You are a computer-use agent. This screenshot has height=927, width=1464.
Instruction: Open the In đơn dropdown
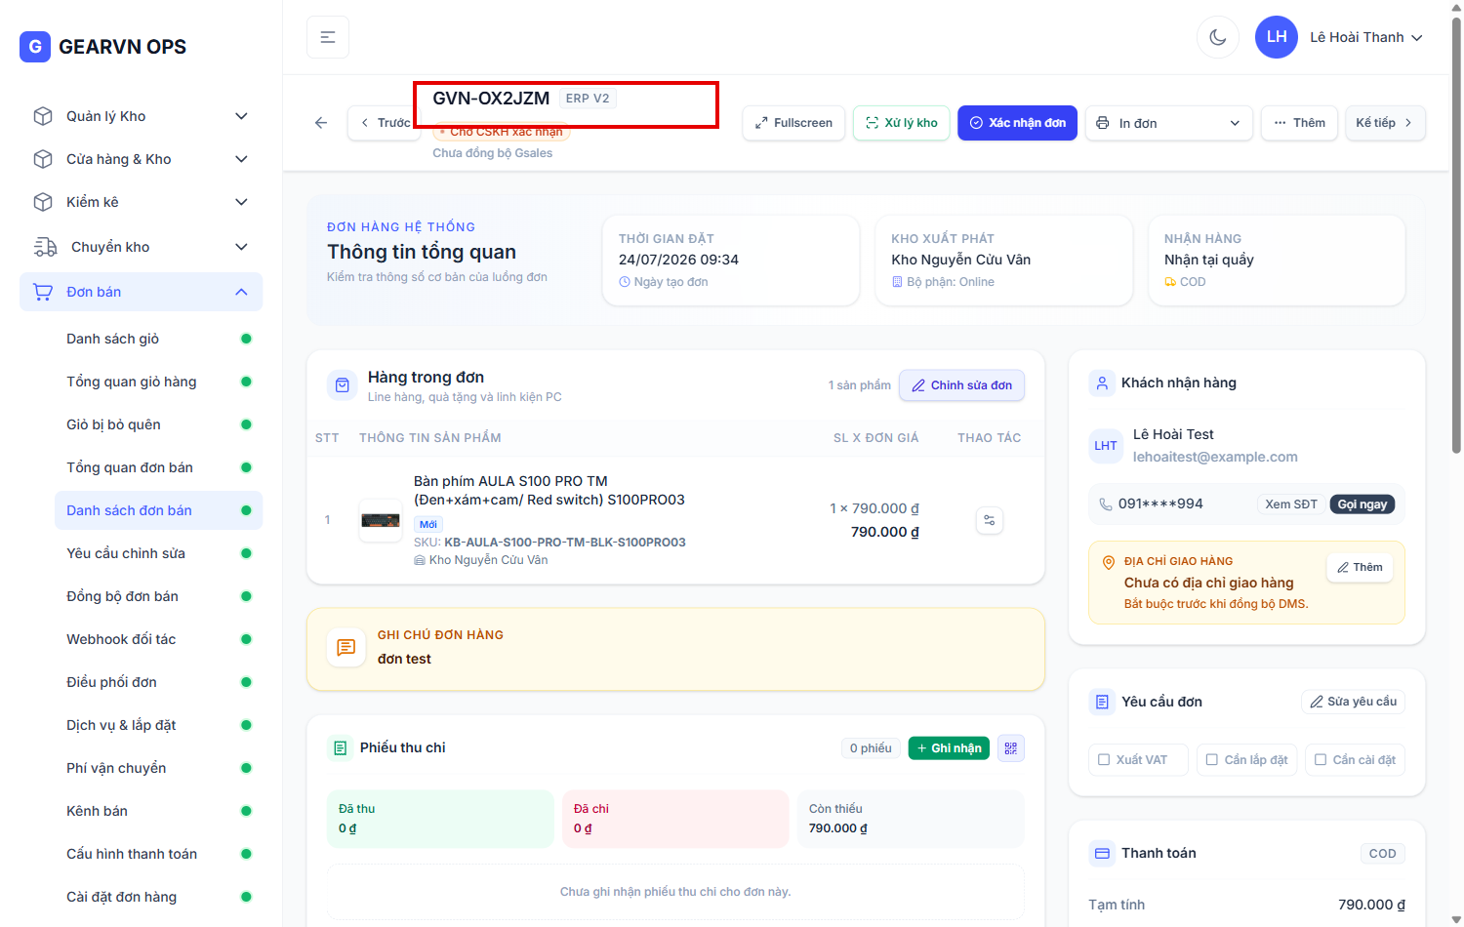(1169, 123)
